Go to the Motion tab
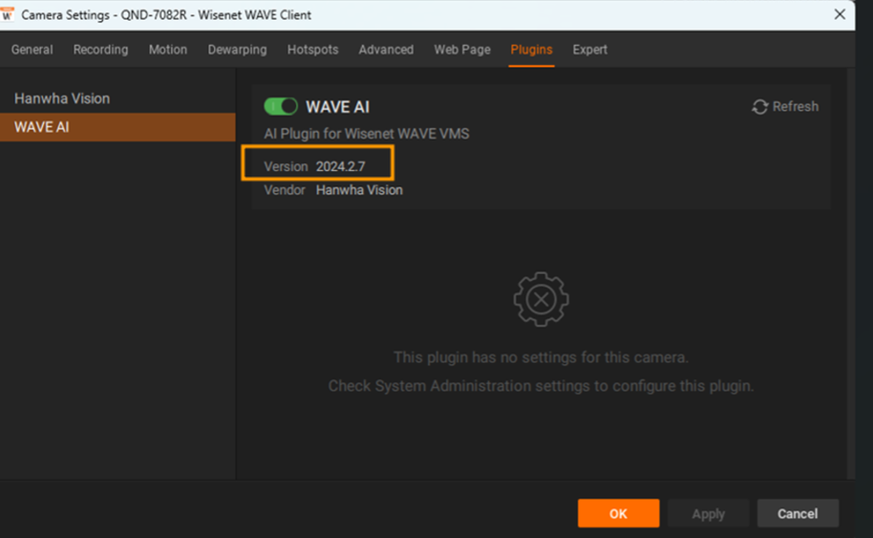This screenshot has width=873, height=538. [167, 49]
